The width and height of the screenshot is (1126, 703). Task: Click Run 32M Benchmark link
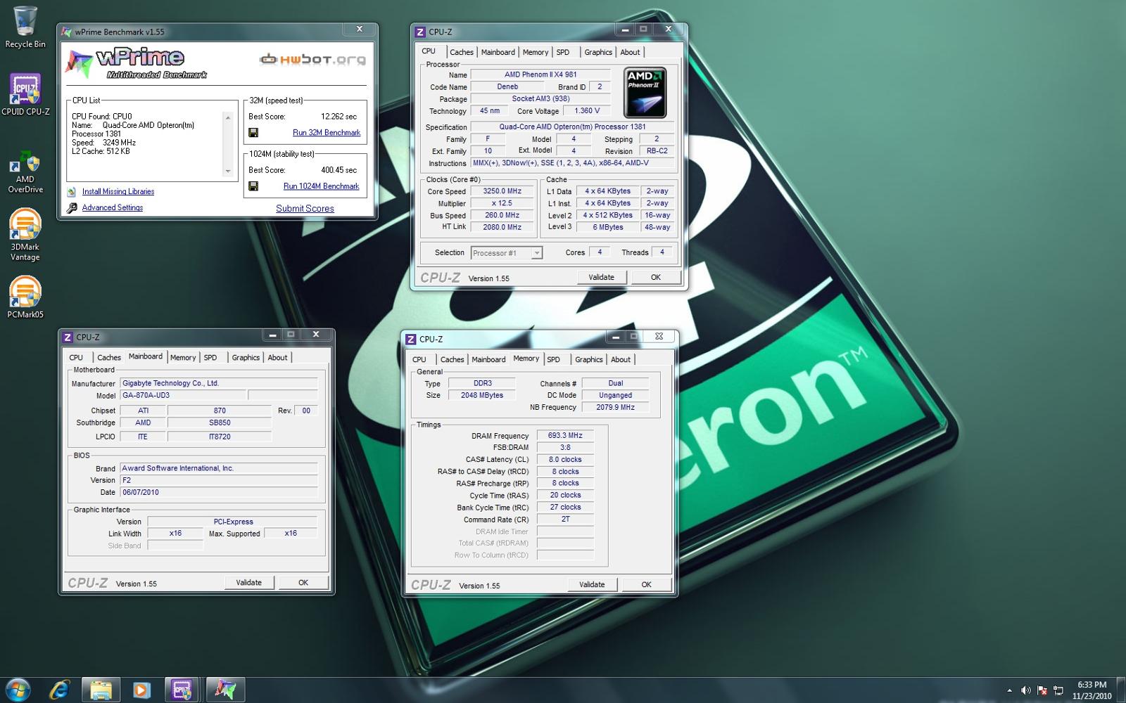coord(327,133)
